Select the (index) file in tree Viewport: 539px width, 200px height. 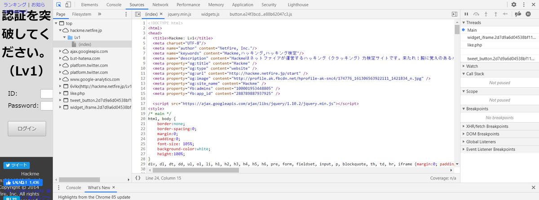(84, 44)
